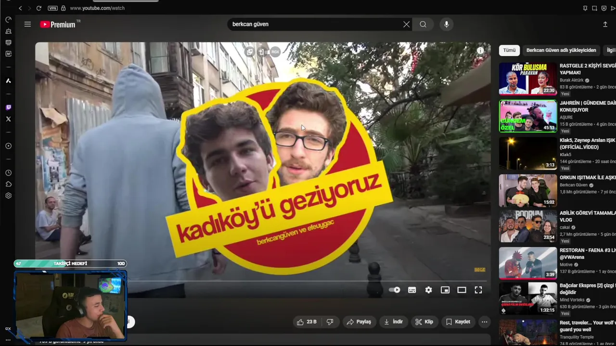The height and width of the screenshot is (346, 616).
Task: Open the three-dot menu at sidebar bottom
Action: (8, 340)
